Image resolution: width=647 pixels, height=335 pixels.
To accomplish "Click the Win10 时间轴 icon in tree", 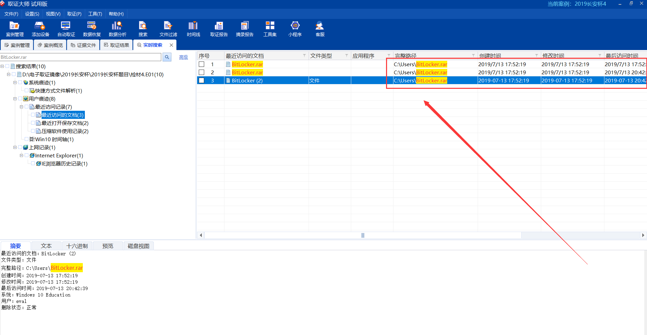I will pos(32,139).
